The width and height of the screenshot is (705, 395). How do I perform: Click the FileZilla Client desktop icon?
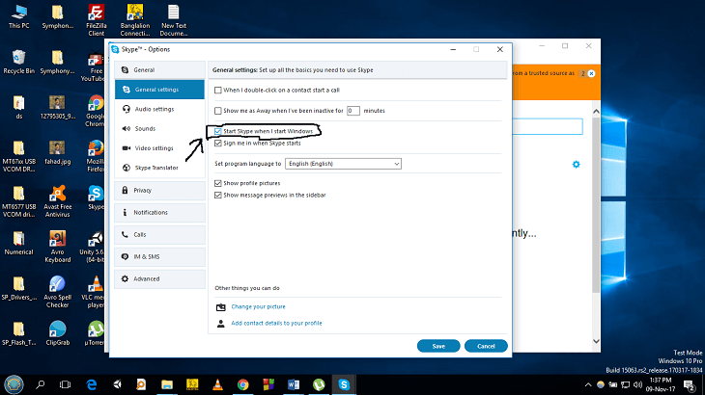(x=96, y=17)
